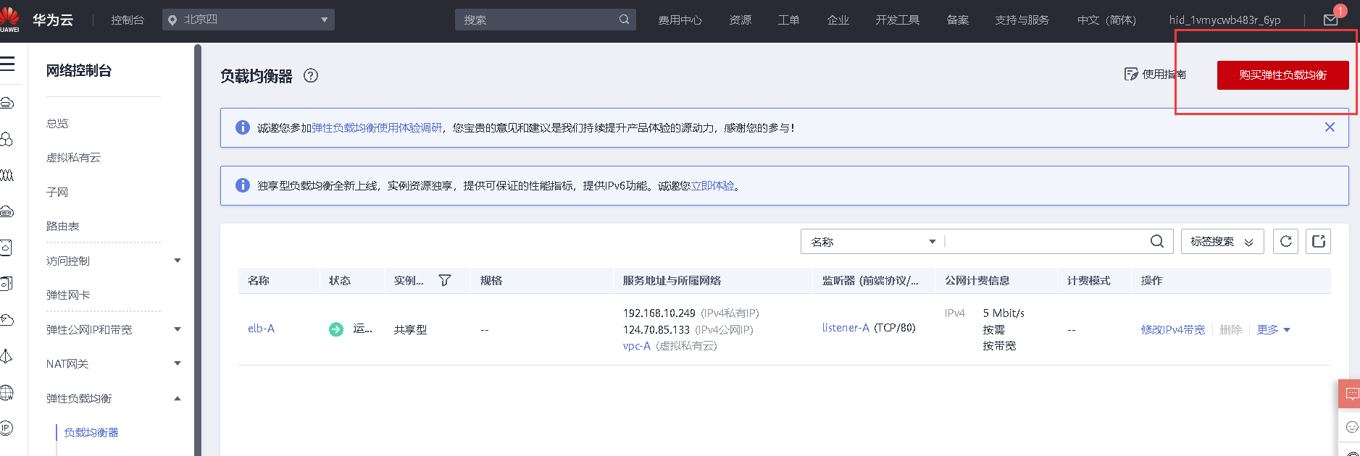1360x456 pixels.
Task: Click the magnifier icon in top search bar
Action: [x=624, y=20]
